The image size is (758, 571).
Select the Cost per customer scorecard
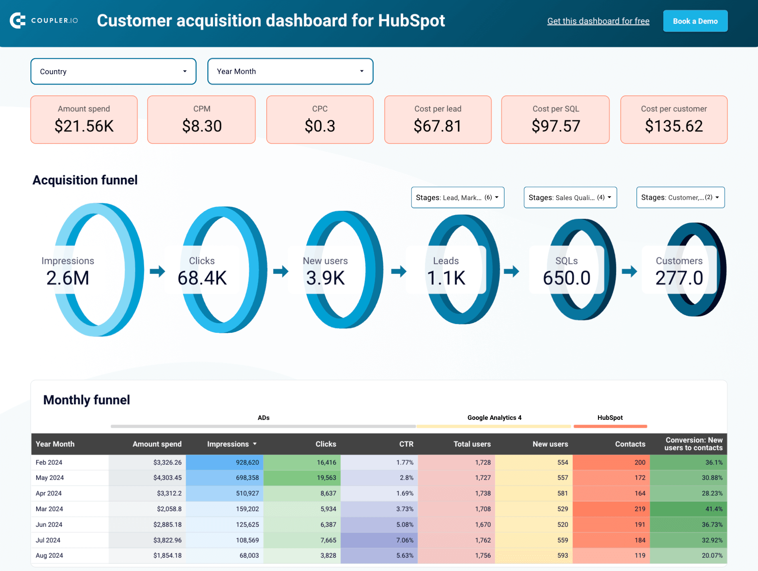[674, 119]
